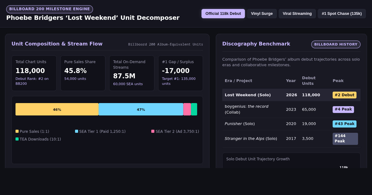The width and height of the screenshot is (372, 195).
Task: Click the yellow Pure Sales 46% bar segment
Action: point(57,109)
